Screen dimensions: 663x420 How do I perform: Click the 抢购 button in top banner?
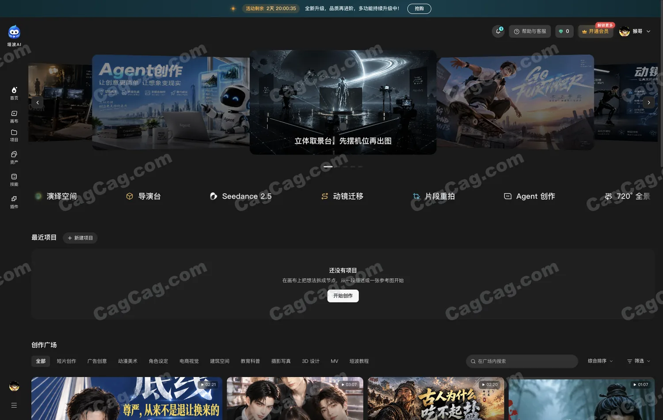[x=419, y=8]
